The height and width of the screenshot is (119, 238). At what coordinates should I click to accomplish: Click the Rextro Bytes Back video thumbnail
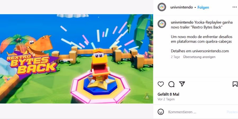click(x=76, y=59)
